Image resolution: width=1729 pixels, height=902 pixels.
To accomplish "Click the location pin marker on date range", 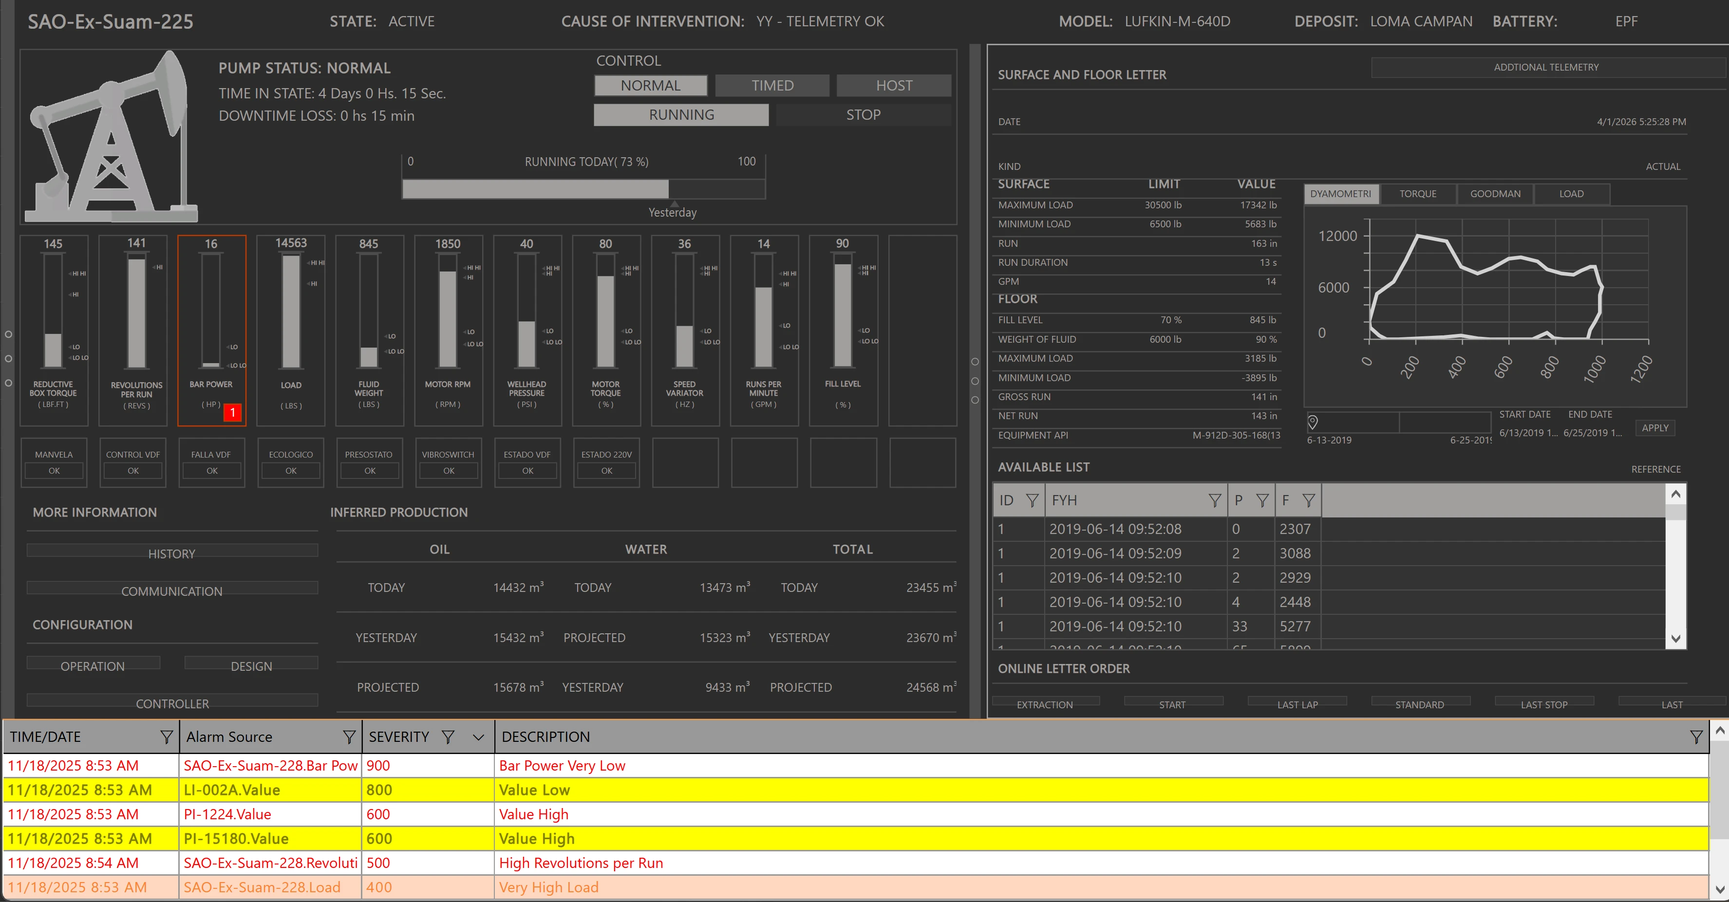I will coord(1313,422).
